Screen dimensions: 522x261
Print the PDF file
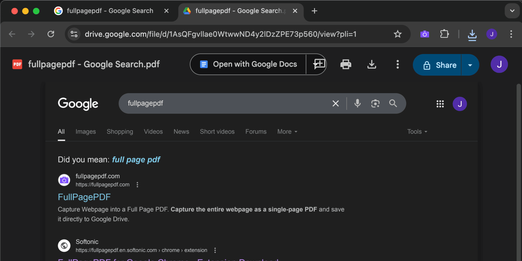[346, 64]
